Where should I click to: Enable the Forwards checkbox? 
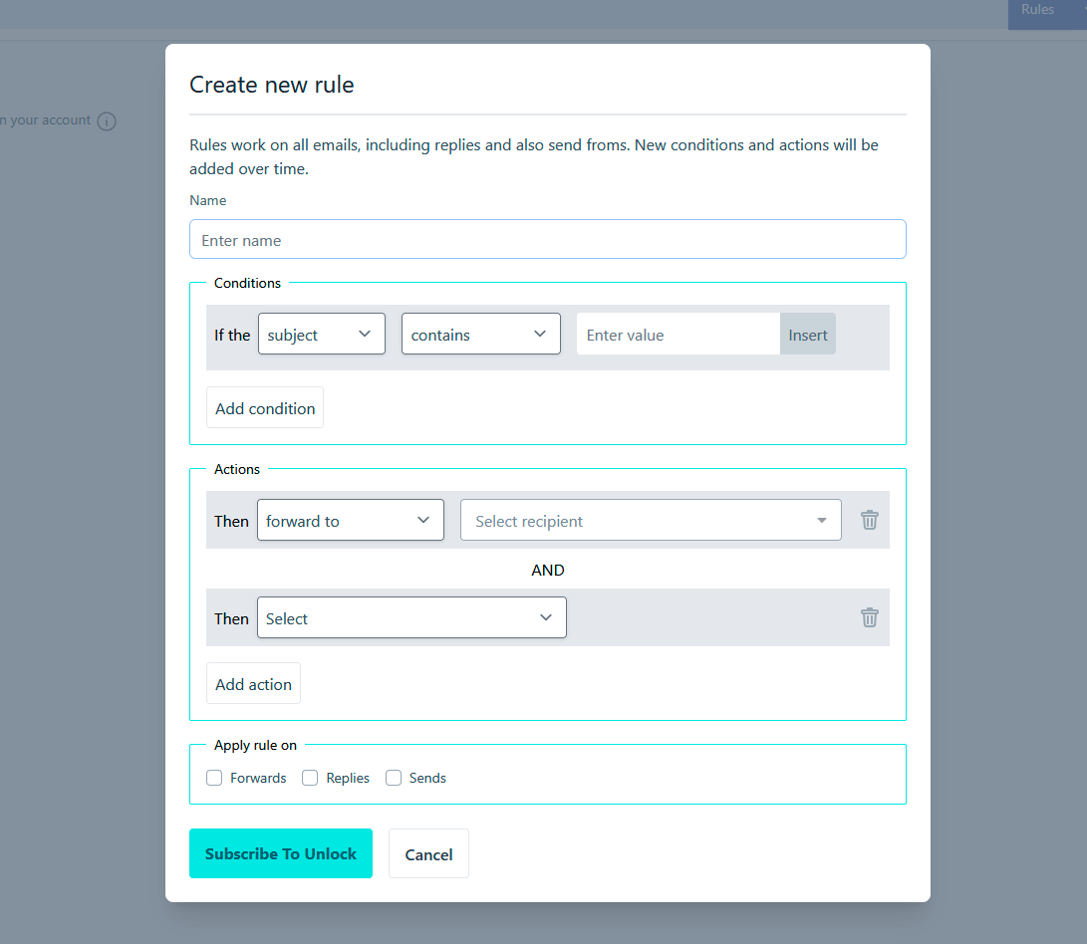[214, 778]
